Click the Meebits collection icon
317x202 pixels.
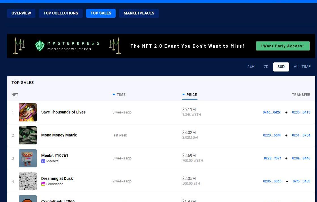pos(43,161)
